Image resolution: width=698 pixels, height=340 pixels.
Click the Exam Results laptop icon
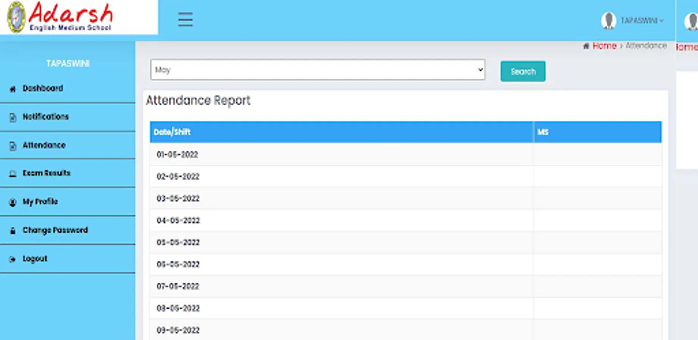click(x=12, y=173)
